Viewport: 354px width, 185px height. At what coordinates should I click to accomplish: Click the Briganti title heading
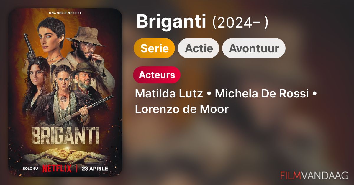[171, 22]
